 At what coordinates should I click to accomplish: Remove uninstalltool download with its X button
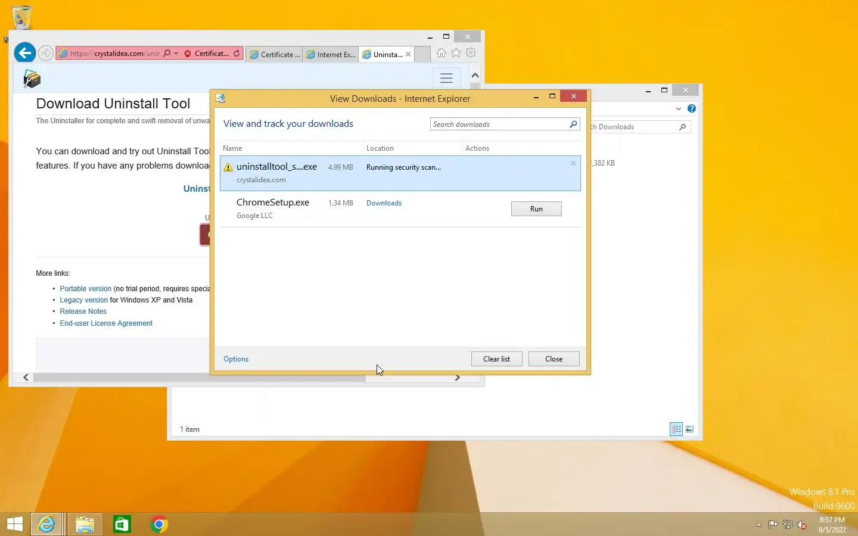click(x=573, y=163)
